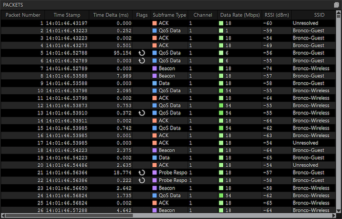The image size is (342, 219).
Task: Sort by the RSSI (dBm) column header
Action: point(277,15)
